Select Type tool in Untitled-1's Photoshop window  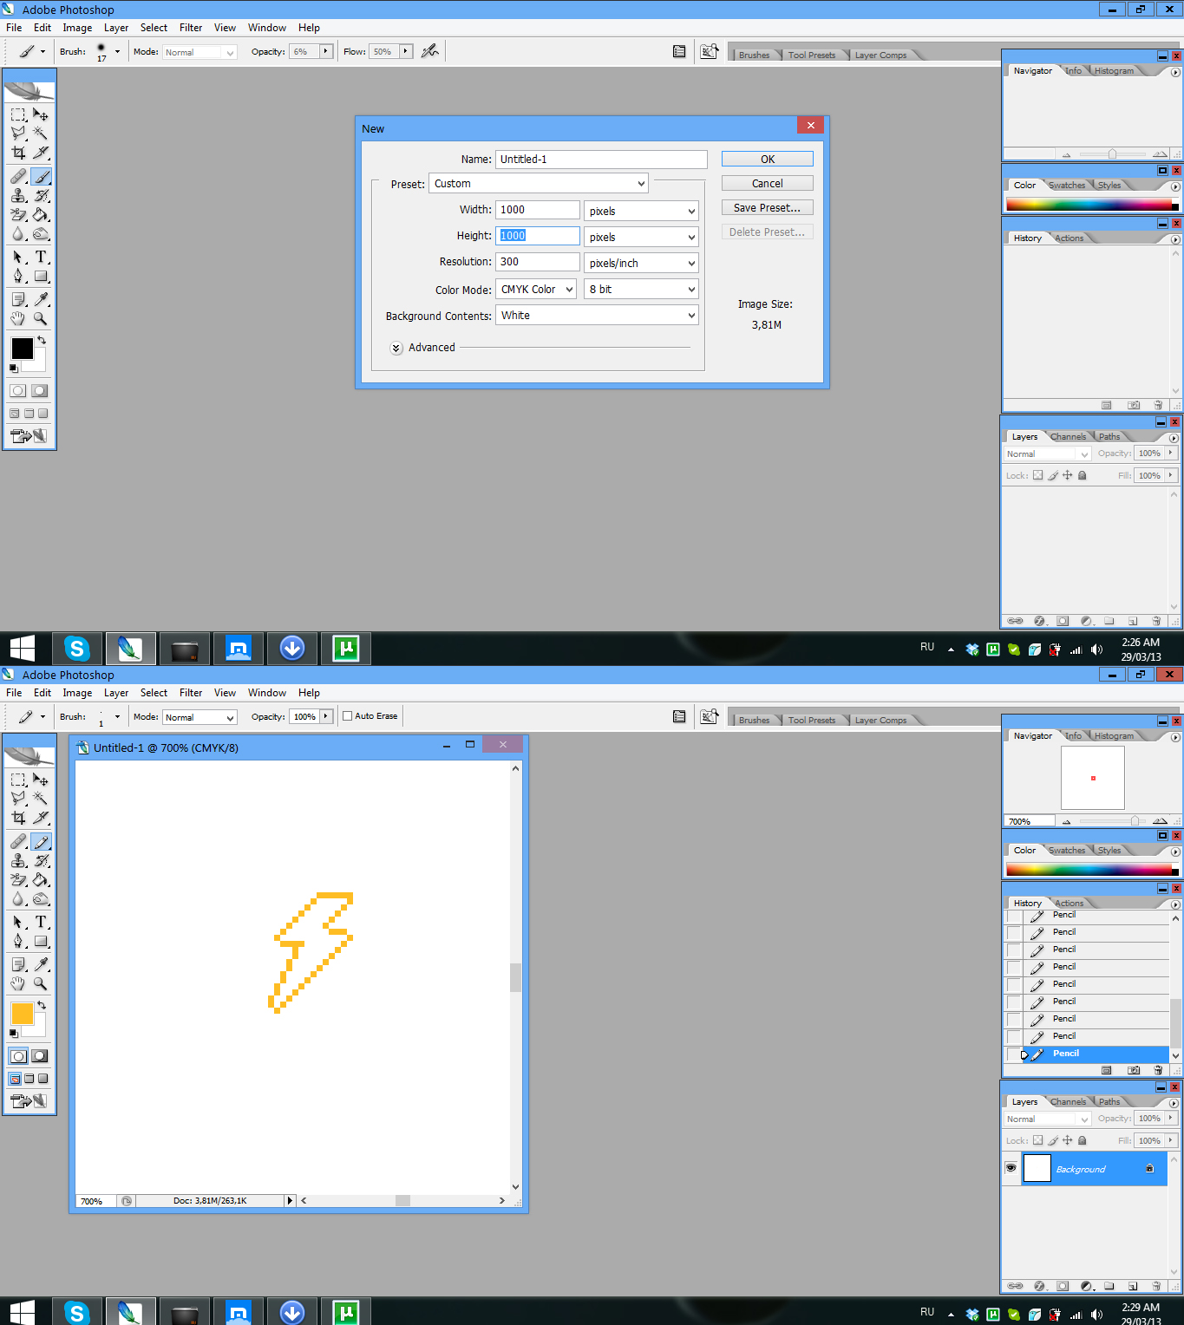(x=41, y=922)
